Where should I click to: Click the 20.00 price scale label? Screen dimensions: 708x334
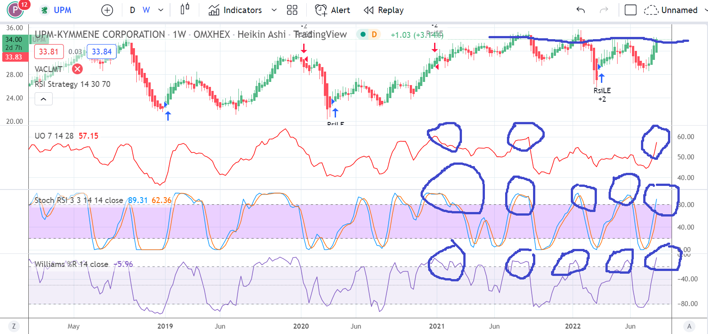click(x=14, y=122)
